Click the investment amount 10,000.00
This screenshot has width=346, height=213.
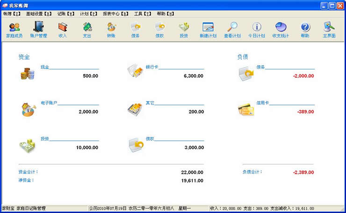[x=87, y=147]
